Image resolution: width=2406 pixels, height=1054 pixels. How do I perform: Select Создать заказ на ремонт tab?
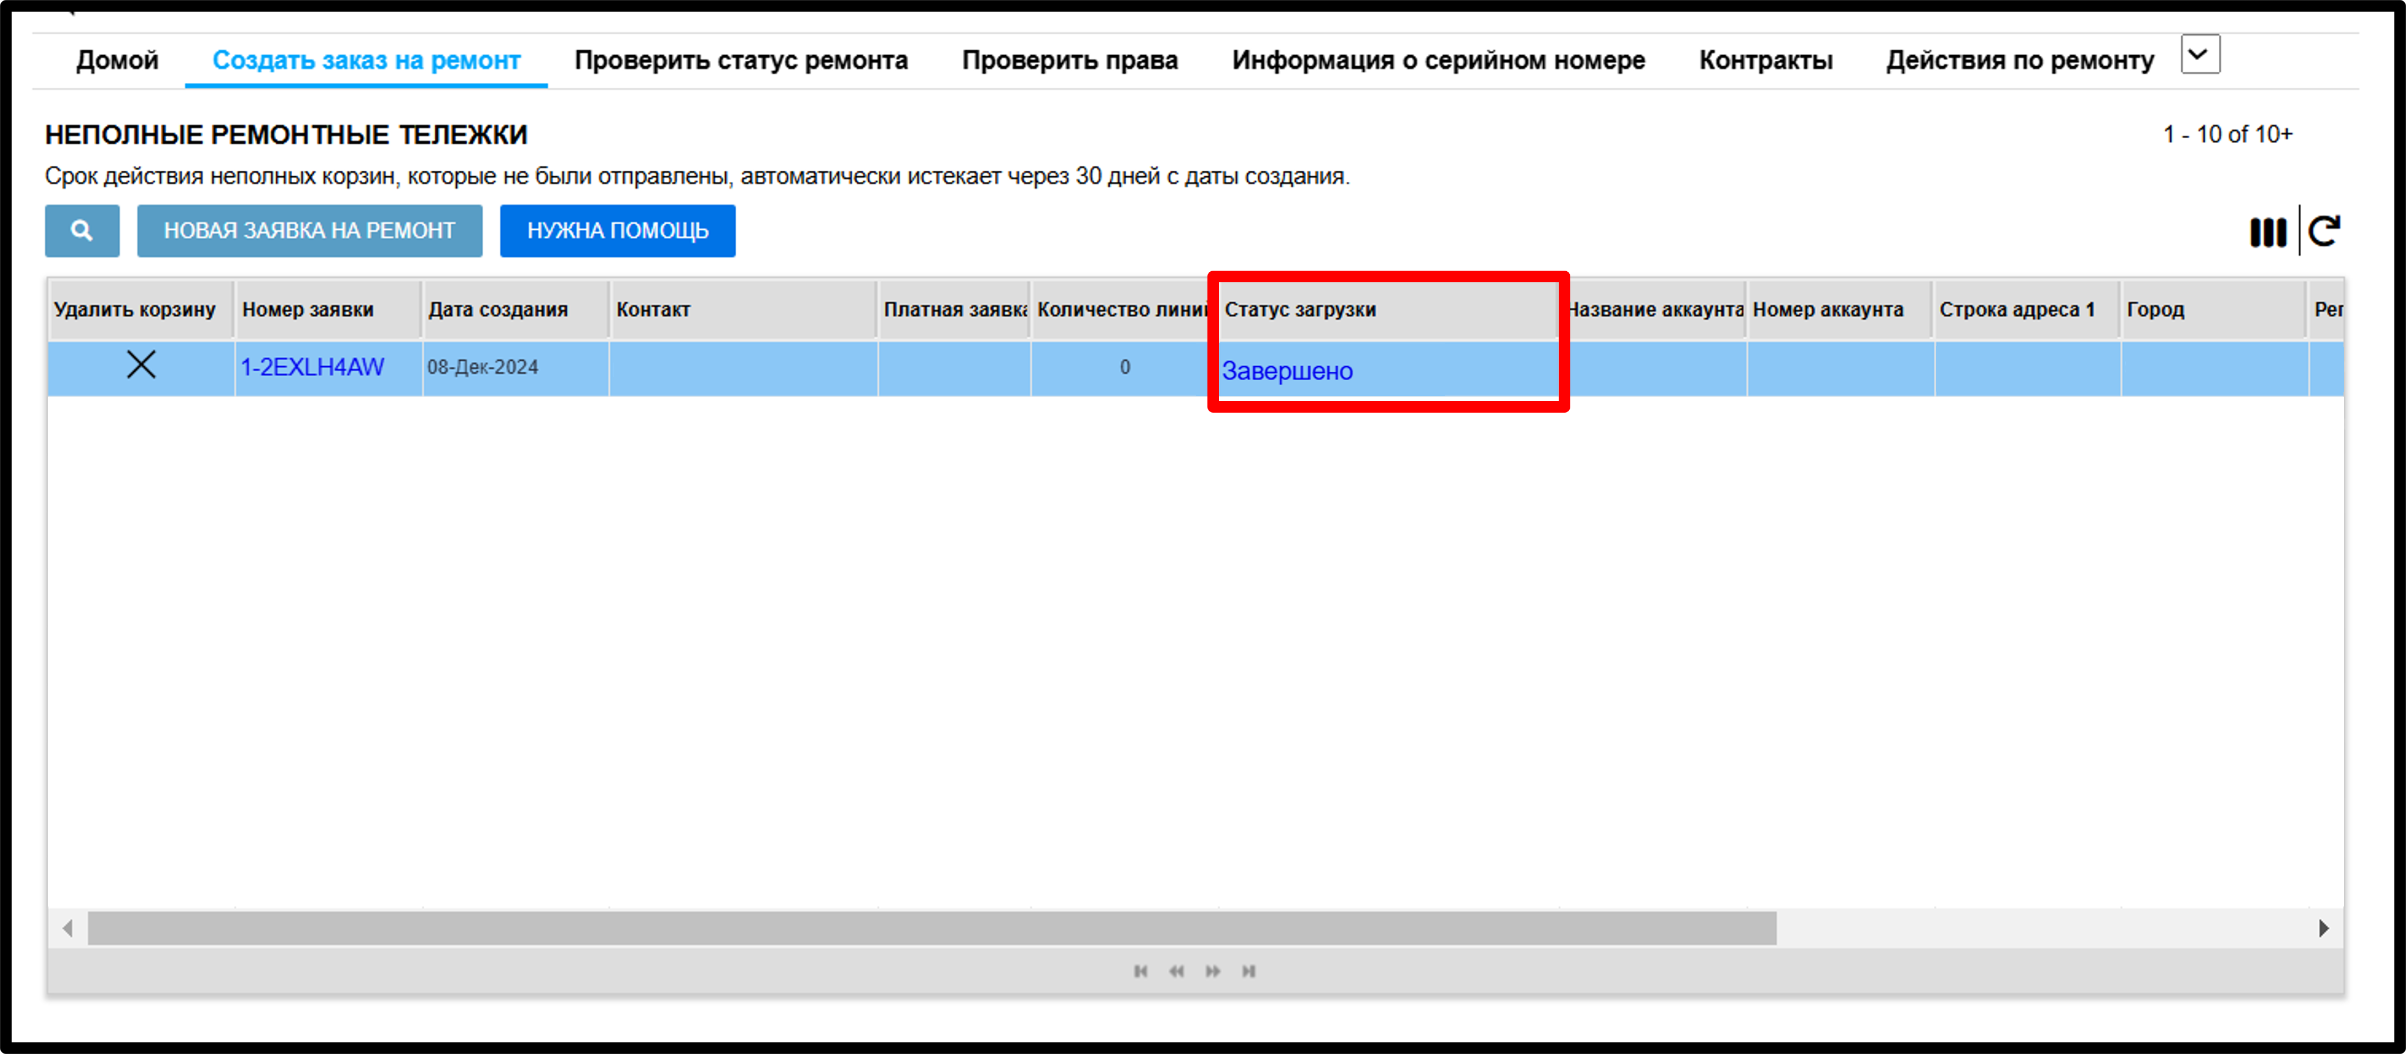click(366, 61)
